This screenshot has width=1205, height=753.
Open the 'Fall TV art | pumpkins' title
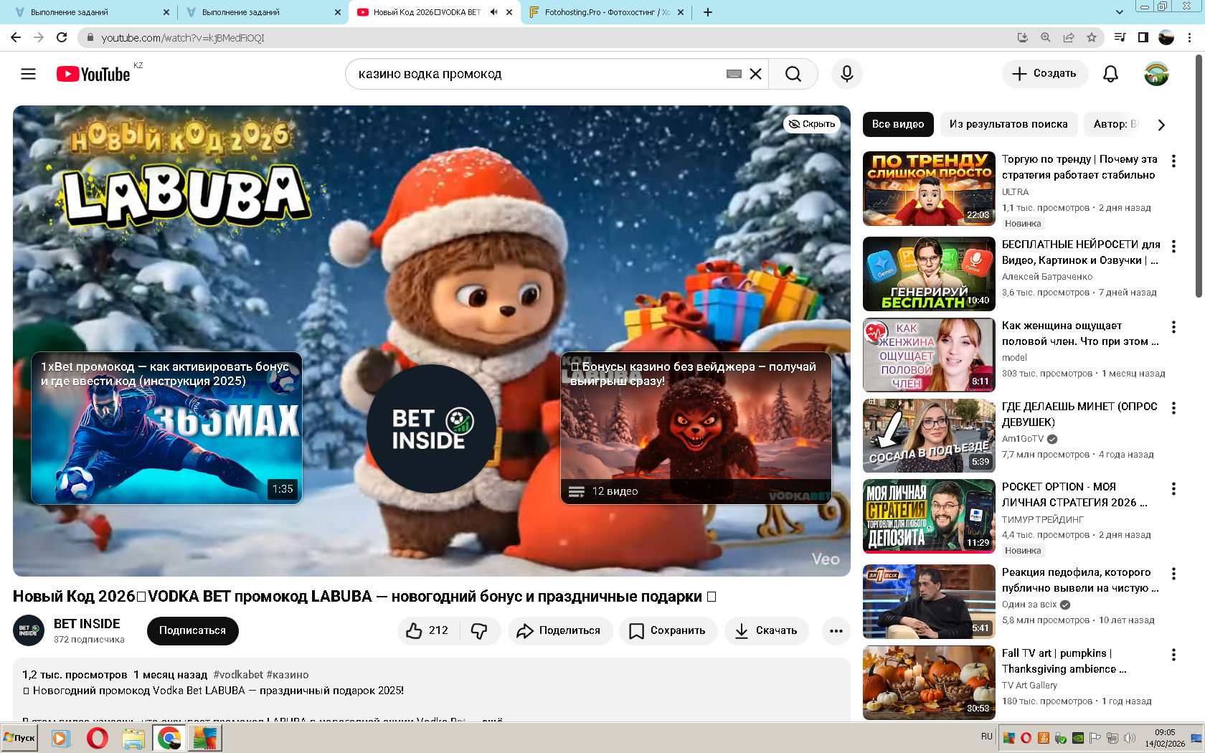click(1064, 661)
